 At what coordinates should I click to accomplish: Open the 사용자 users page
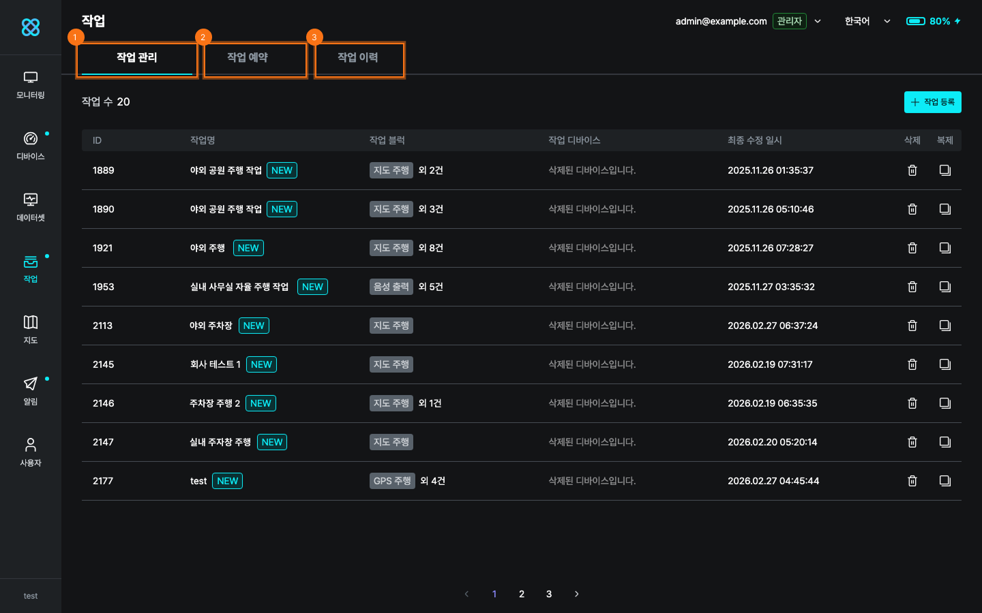[x=31, y=453]
